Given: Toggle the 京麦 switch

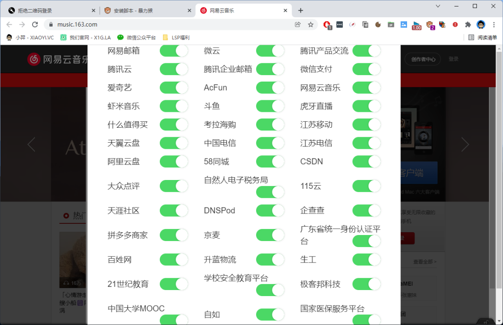Looking at the screenshot, I should [x=270, y=235].
